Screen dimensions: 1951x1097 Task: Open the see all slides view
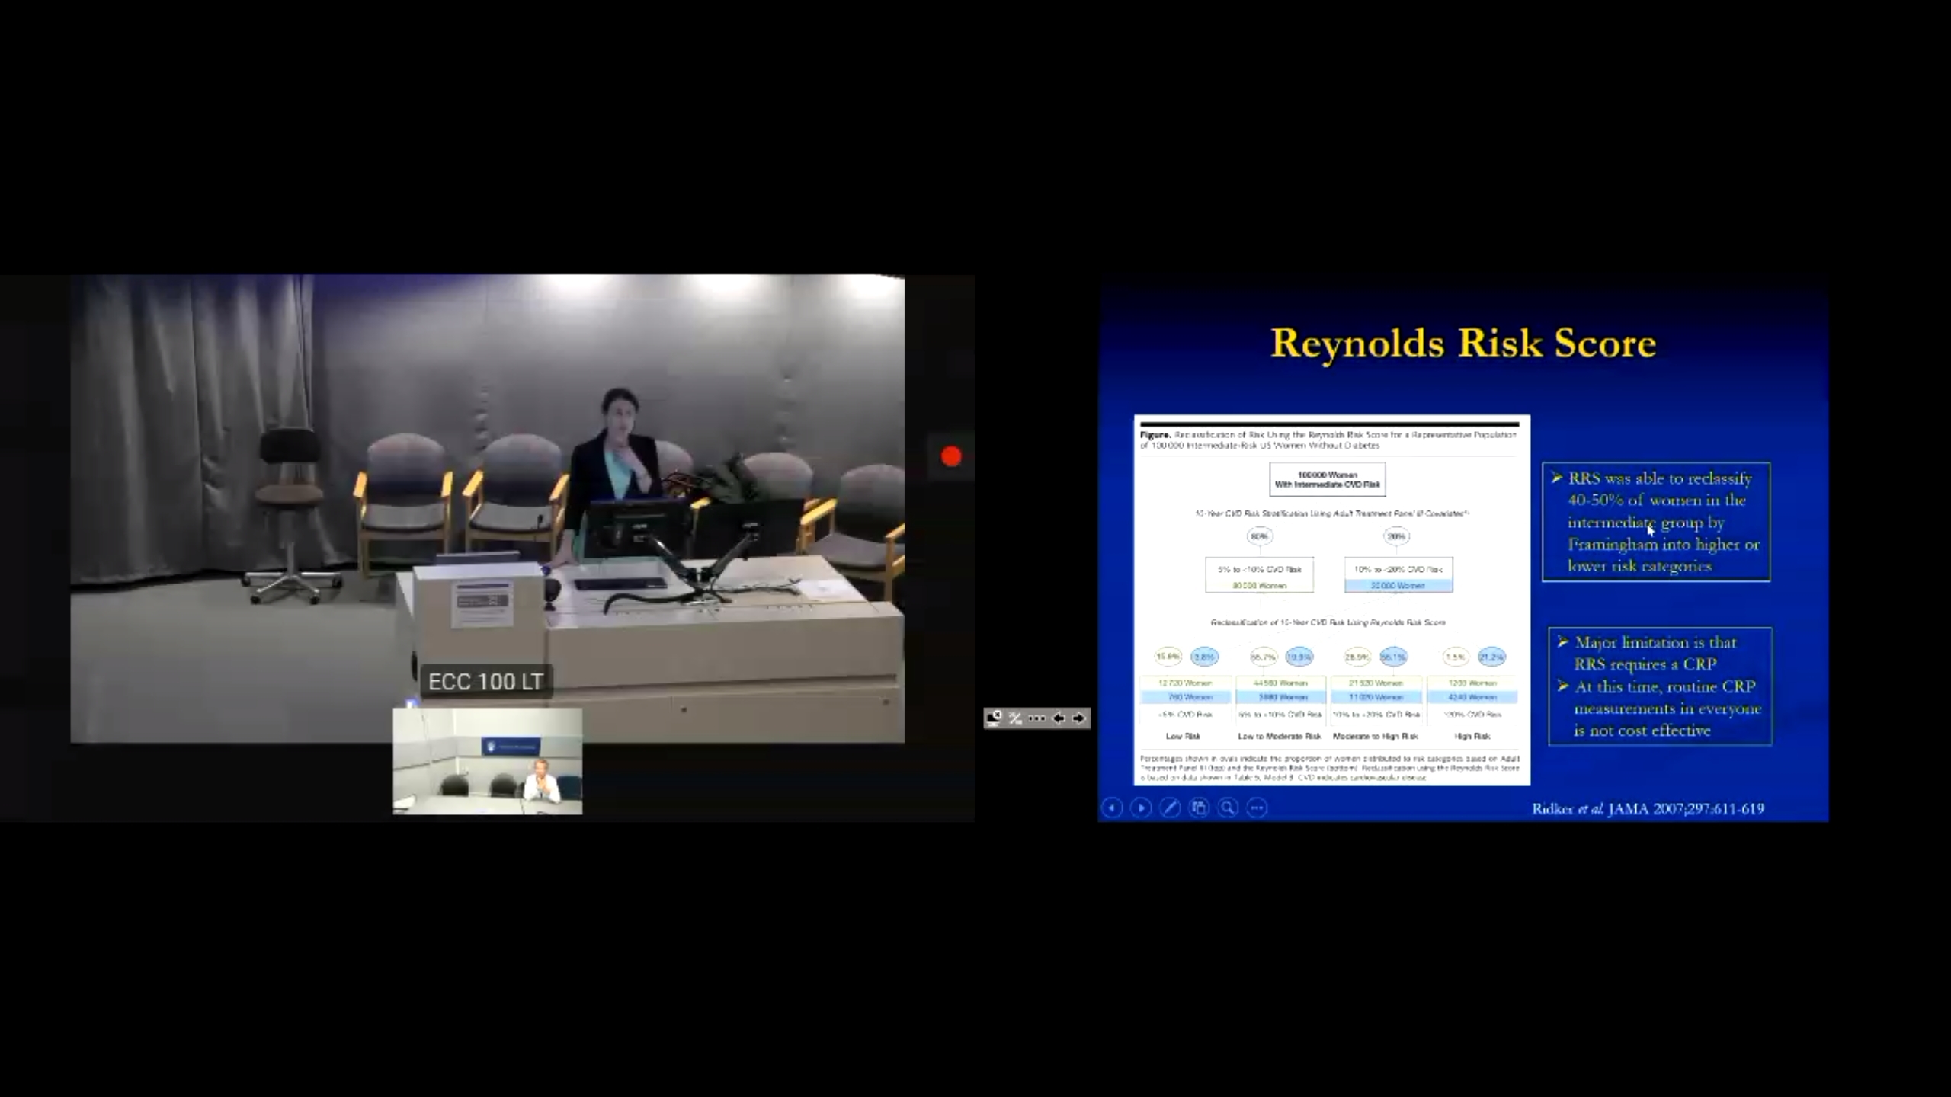pos(1199,808)
